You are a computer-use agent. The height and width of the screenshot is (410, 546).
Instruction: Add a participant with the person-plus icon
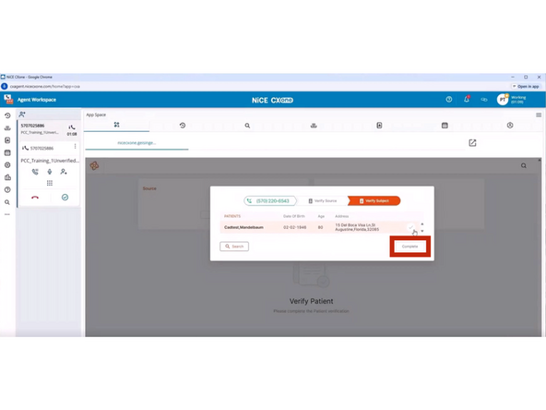tap(64, 172)
